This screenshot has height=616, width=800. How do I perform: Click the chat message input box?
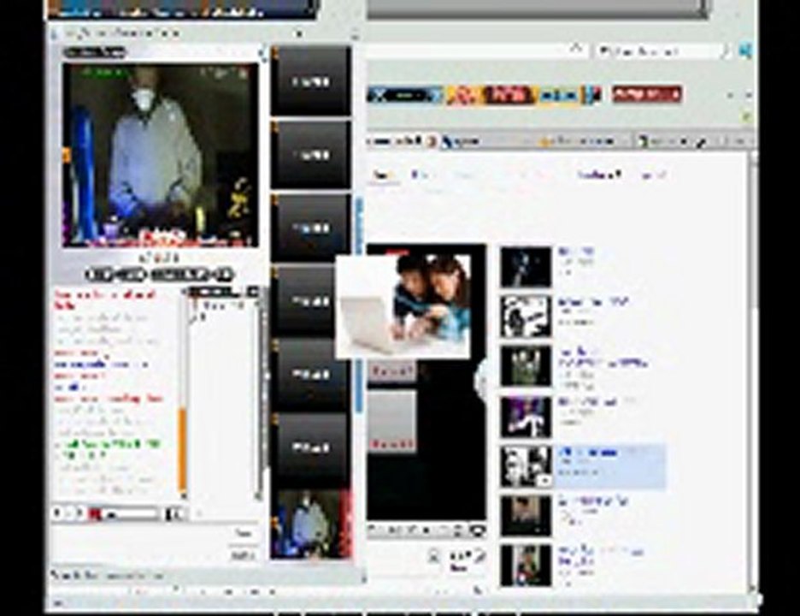point(138,543)
